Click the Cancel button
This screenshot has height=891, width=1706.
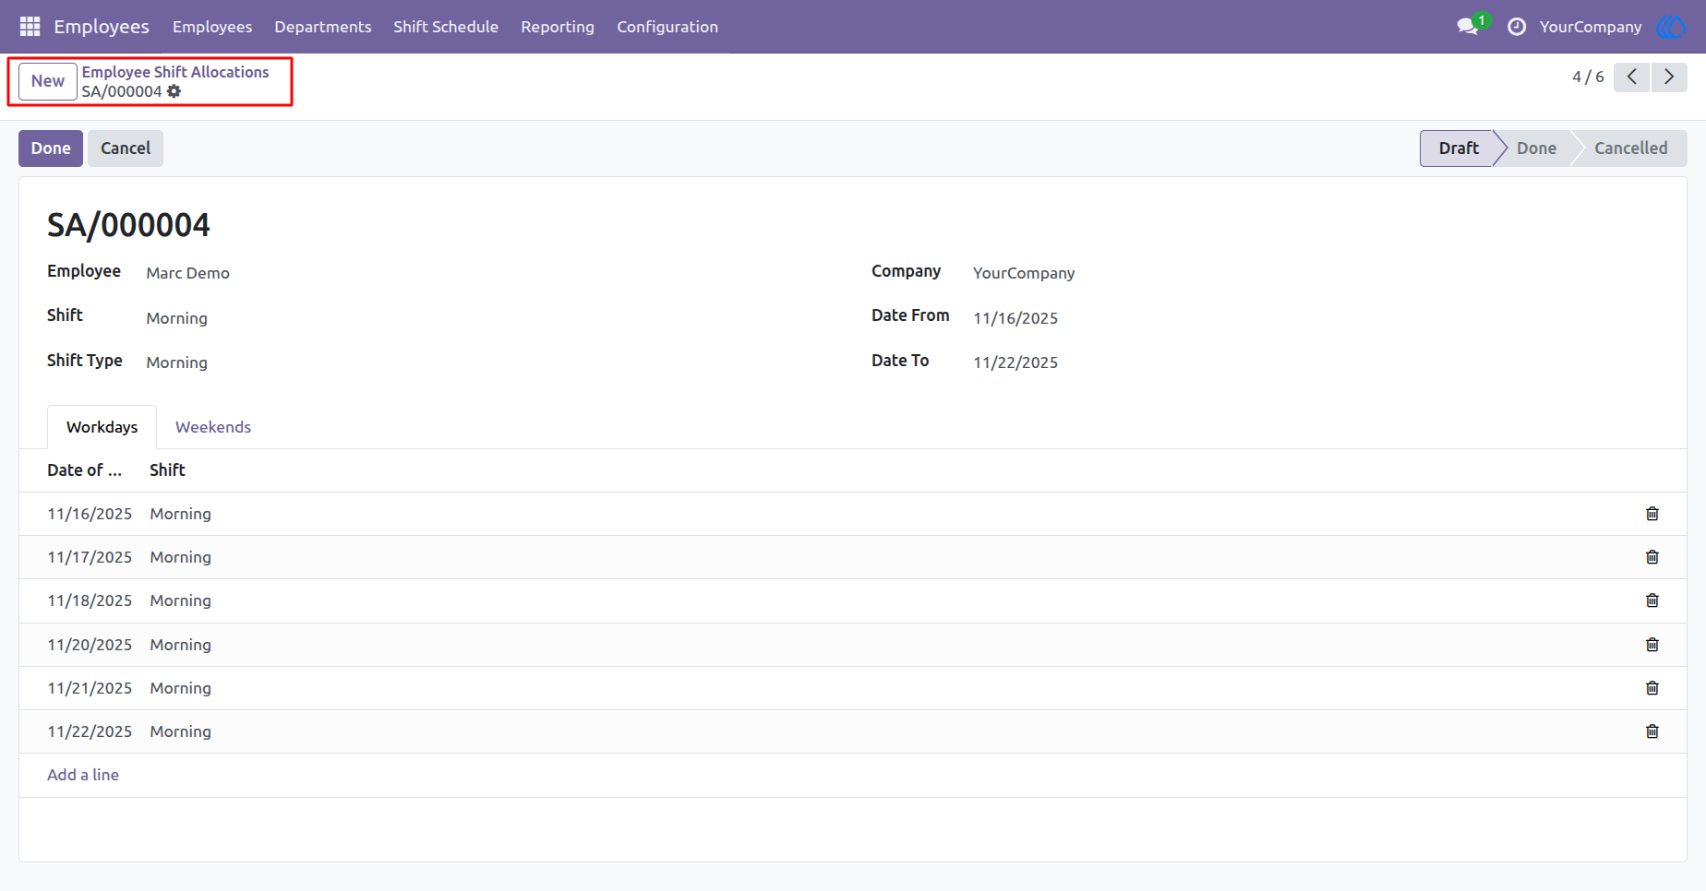tap(126, 148)
